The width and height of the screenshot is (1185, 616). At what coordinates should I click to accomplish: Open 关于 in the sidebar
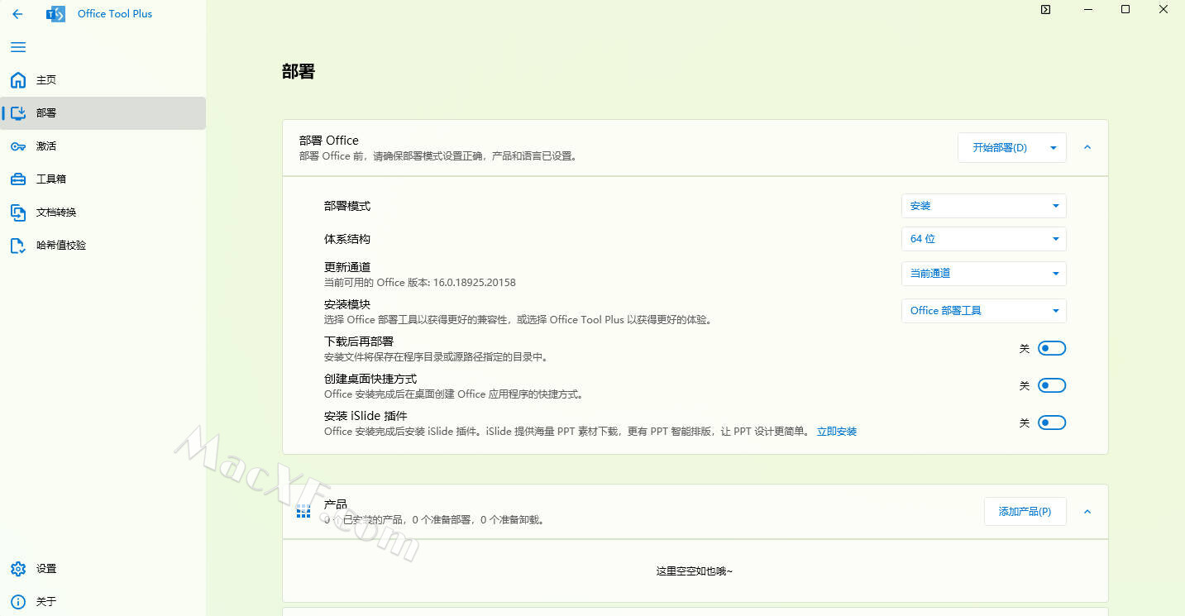coord(103,602)
